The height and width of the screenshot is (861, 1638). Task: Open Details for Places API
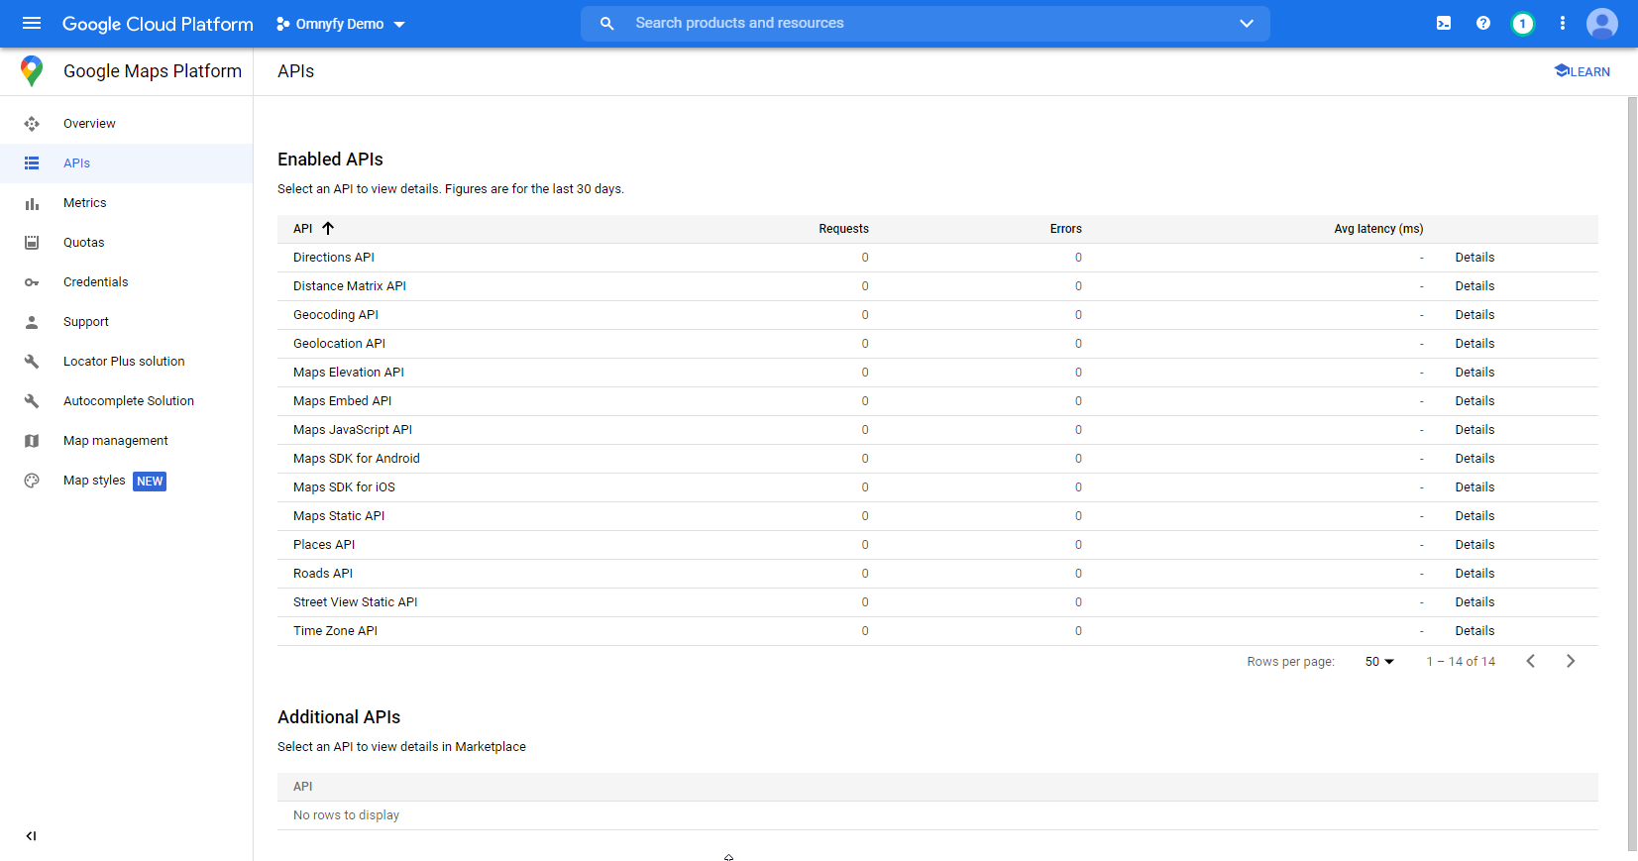pyautogui.click(x=1474, y=545)
